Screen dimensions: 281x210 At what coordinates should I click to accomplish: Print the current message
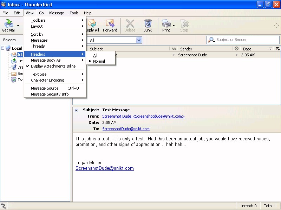pyautogui.click(x=166, y=26)
